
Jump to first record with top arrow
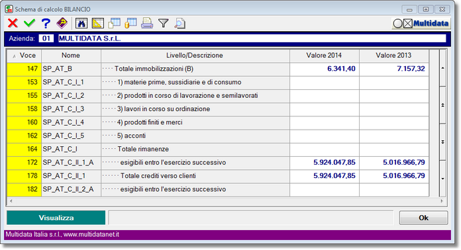pyautogui.click(x=442, y=68)
